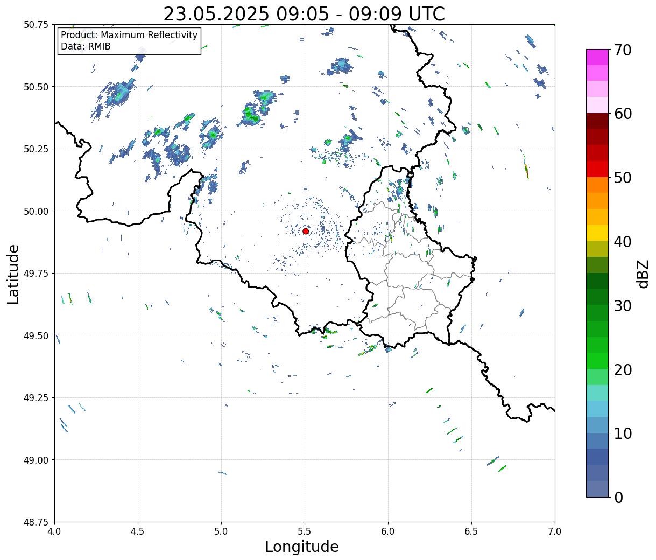Click the colorbar tick label '40'
The width and height of the screenshot is (656, 560).
coord(622,242)
